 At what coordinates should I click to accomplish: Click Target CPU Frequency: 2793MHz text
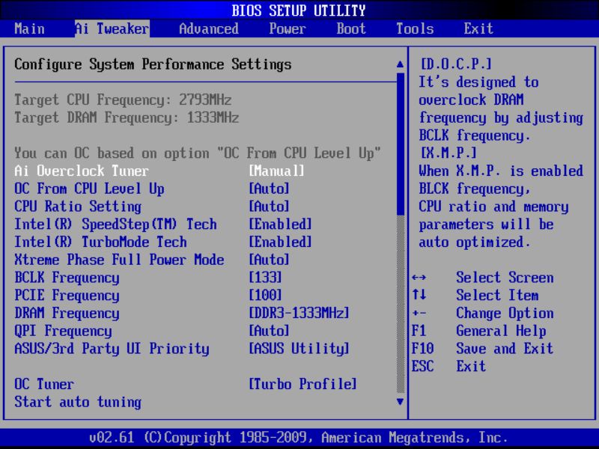123,100
